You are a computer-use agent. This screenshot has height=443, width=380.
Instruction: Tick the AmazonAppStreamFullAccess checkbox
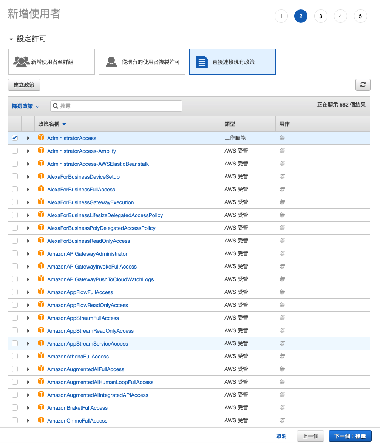[15, 318]
